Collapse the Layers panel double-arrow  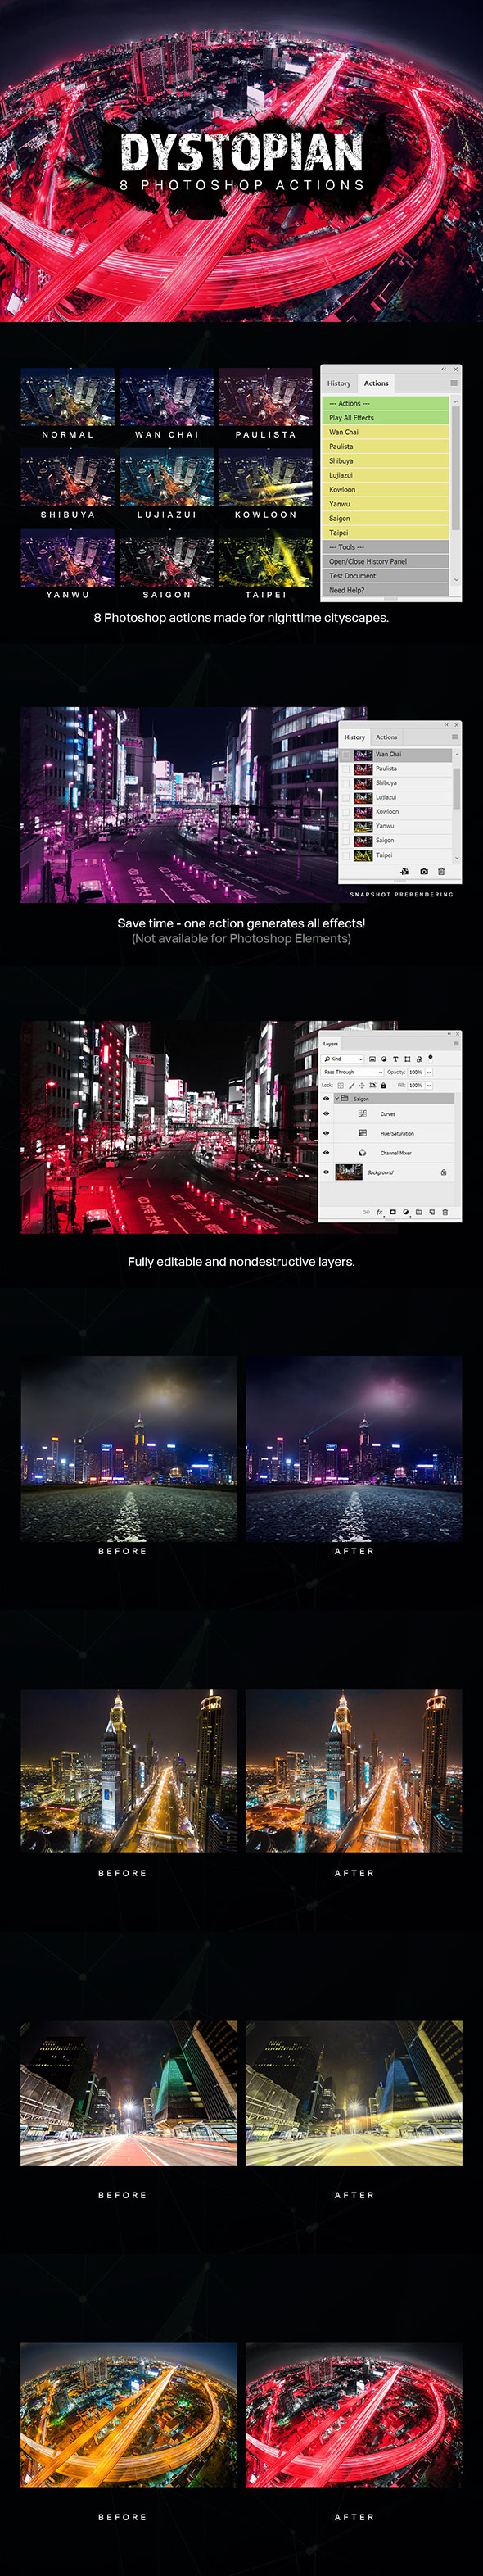449,1034
